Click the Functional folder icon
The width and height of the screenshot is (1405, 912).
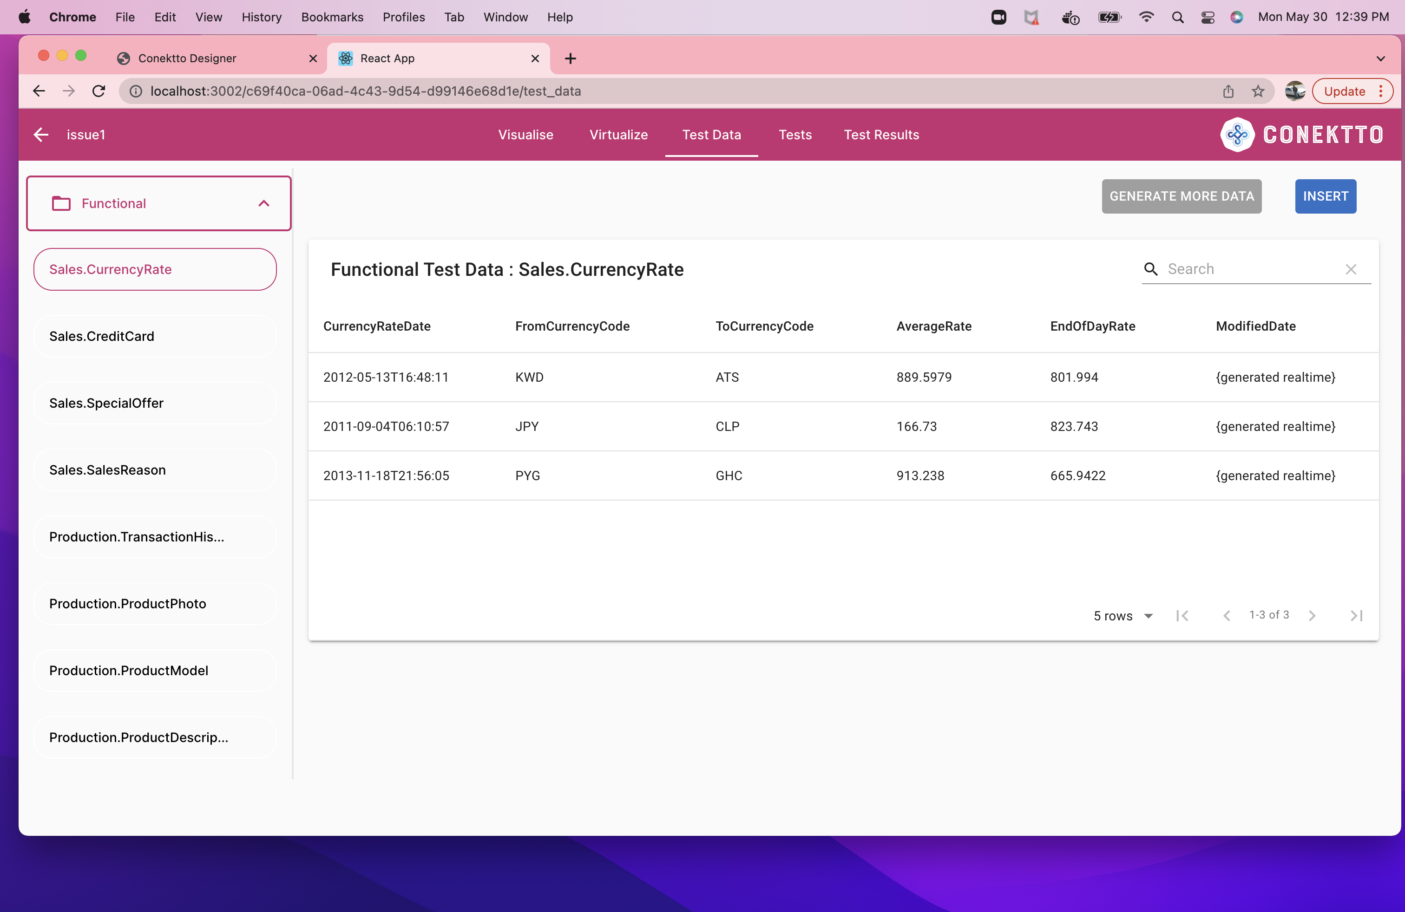[x=61, y=203]
